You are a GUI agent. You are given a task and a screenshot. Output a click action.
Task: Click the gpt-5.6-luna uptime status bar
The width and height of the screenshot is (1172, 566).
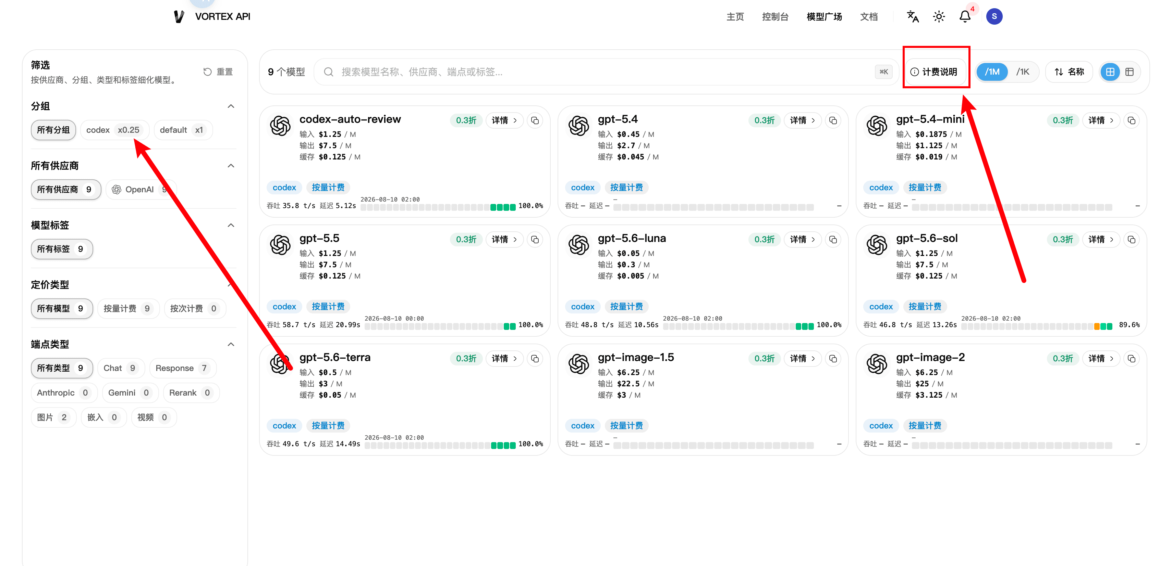[738, 326]
